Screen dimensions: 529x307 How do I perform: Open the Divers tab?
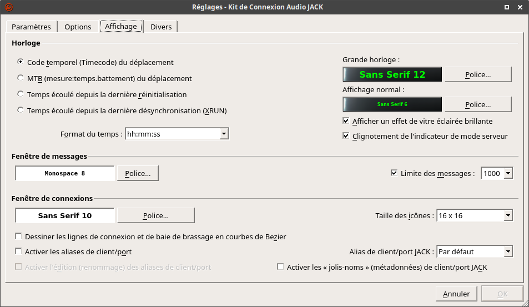point(161,27)
